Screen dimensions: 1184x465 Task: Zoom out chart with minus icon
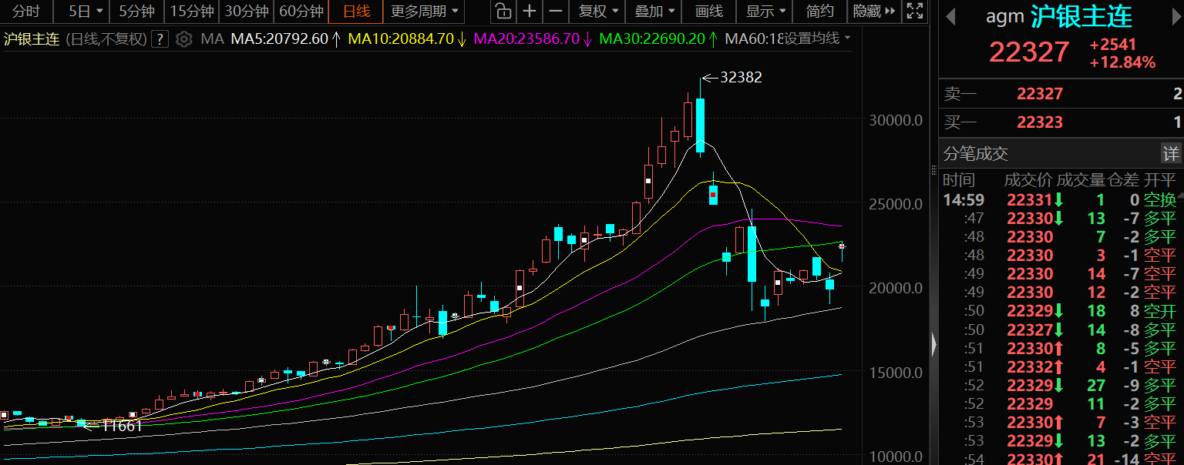(554, 12)
